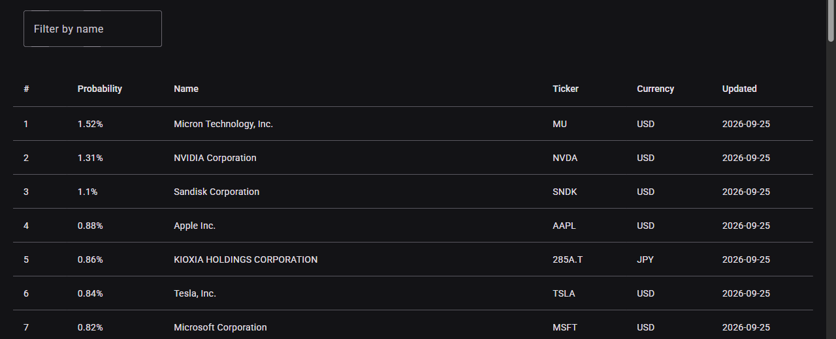Image resolution: width=836 pixels, height=339 pixels.
Task: Click the JPY currency cell
Action: [x=645, y=259]
